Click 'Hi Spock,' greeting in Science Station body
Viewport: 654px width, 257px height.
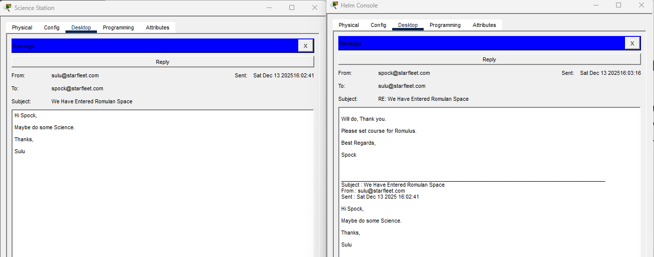[25, 115]
